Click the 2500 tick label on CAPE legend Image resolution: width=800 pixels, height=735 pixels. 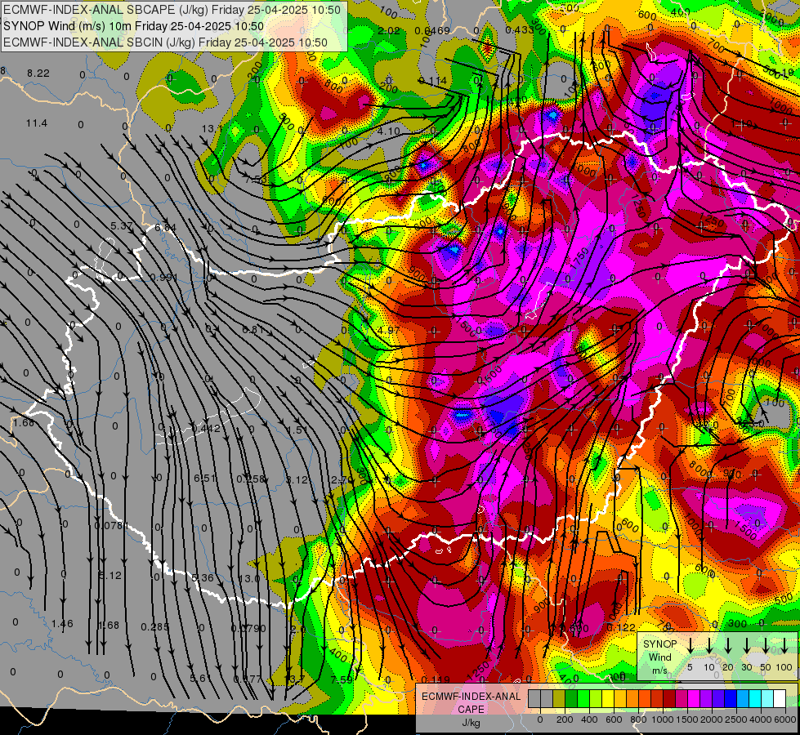tap(736, 719)
